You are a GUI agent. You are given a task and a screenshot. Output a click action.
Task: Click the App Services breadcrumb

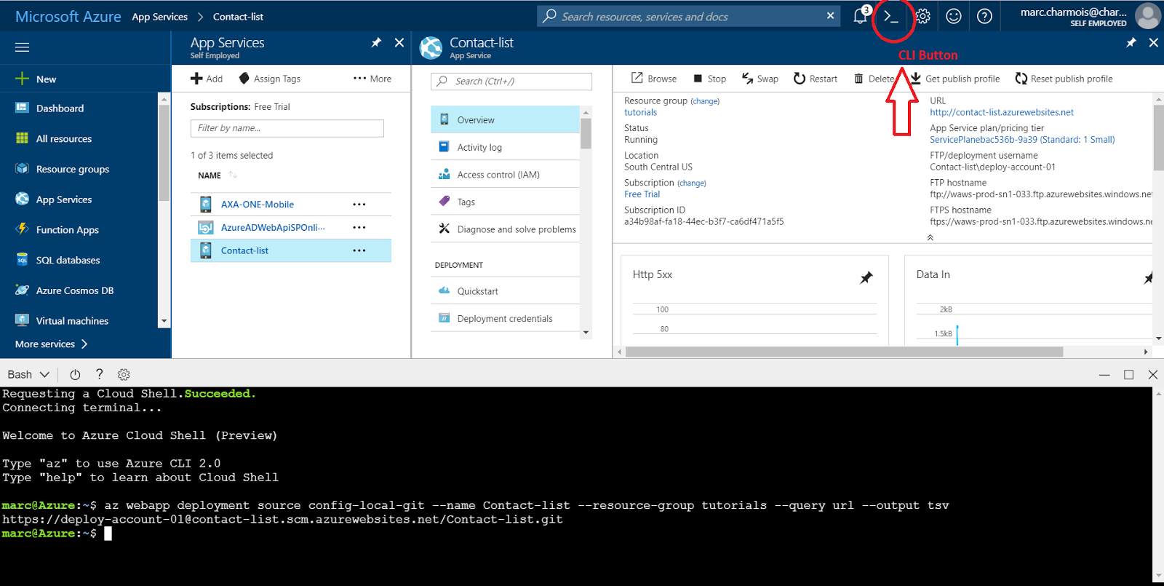pyautogui.click(x=159, y=17)
